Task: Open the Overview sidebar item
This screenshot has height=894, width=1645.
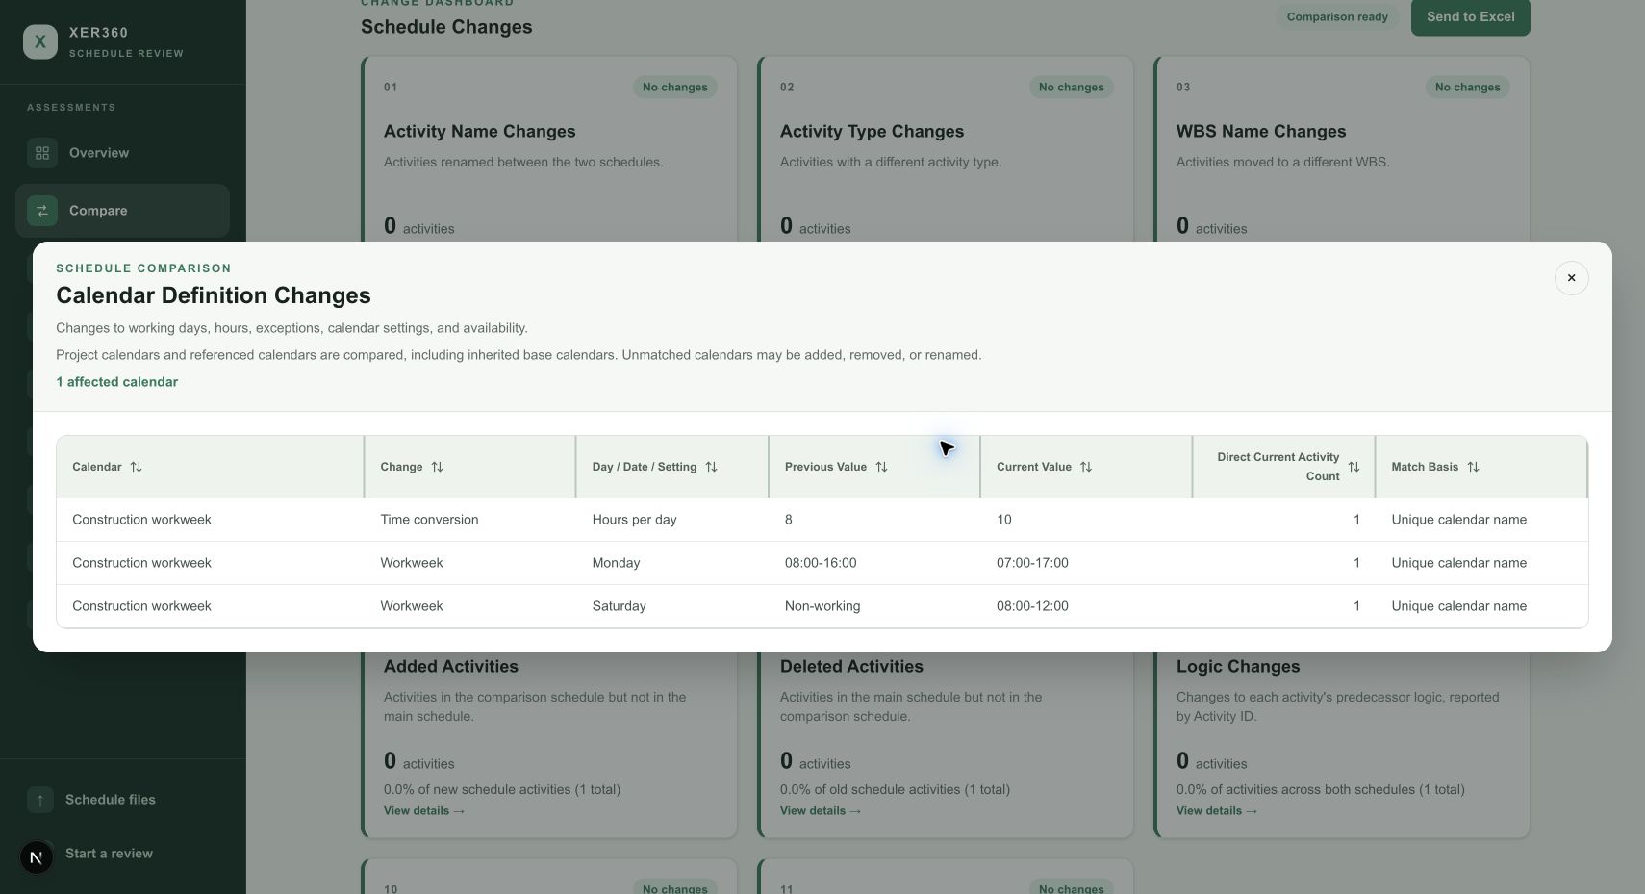Action: (122, 153)
